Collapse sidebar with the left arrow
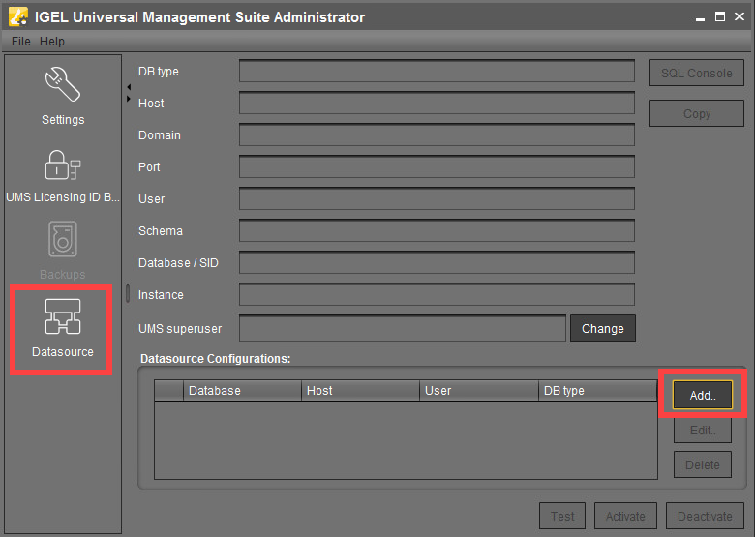 tap(129, 87)
